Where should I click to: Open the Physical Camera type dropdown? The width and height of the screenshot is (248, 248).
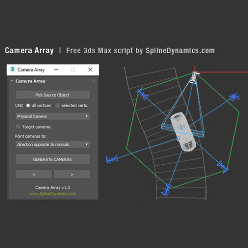tap(53, 116)
